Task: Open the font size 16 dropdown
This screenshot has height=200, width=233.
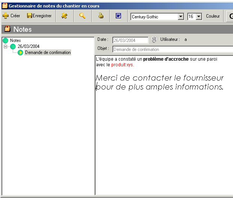Action: pyautogui.click(x=199, y=16)
